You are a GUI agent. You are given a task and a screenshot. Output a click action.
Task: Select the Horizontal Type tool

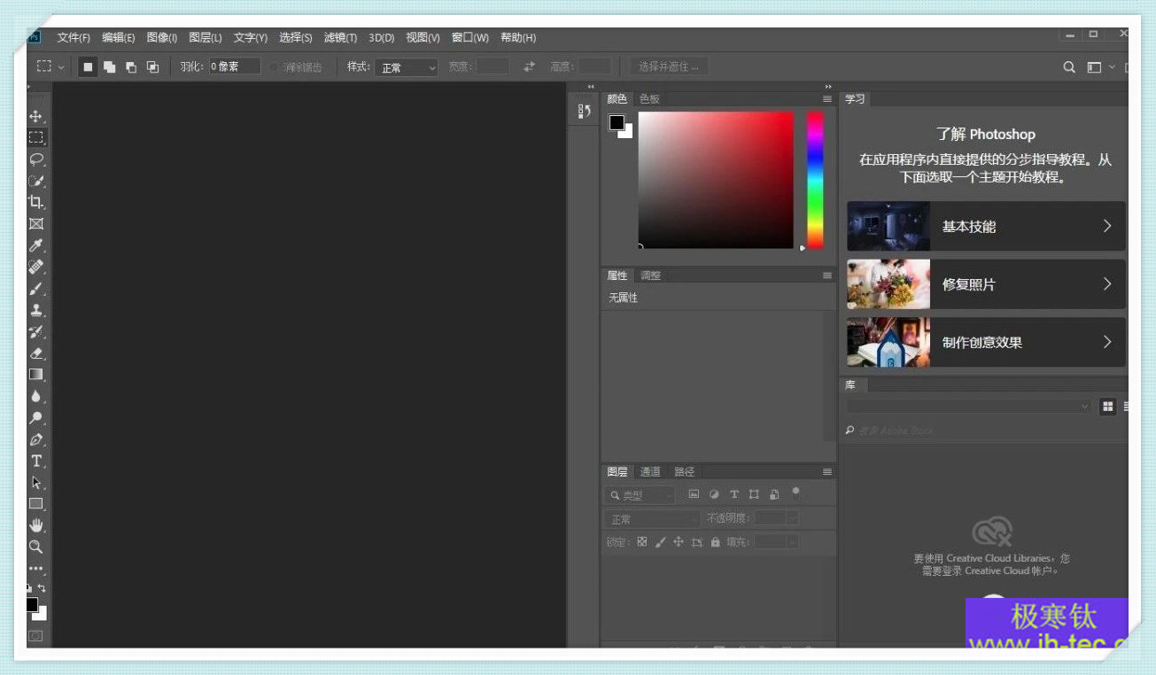coord(36,461)
